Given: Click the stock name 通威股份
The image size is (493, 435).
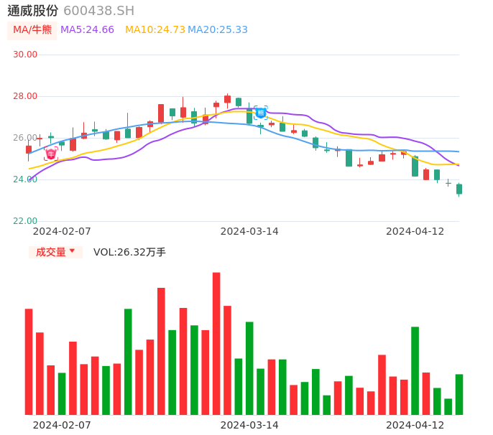Looking at the screenshot, I should [x=33, y=11].
